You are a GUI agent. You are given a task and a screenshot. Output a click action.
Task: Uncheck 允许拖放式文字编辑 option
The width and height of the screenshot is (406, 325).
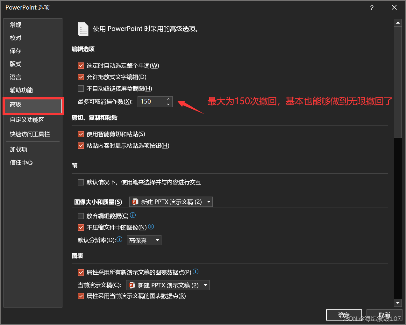point(81,77)
